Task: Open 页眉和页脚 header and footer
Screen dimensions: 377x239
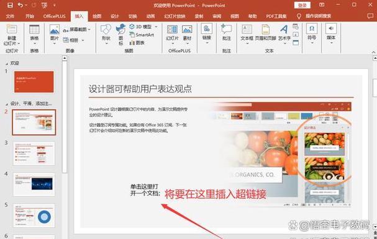Action: click(x=265, y=32)
